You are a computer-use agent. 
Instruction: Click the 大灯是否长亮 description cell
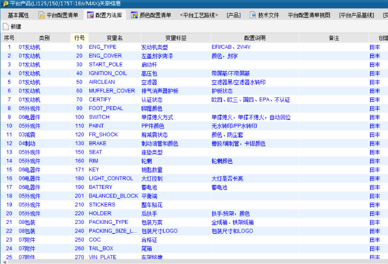coord(255,178)
